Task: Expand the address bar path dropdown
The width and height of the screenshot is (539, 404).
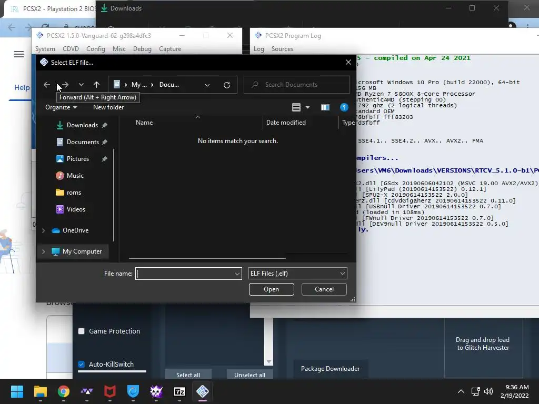Action: click(x=207, y=85)
